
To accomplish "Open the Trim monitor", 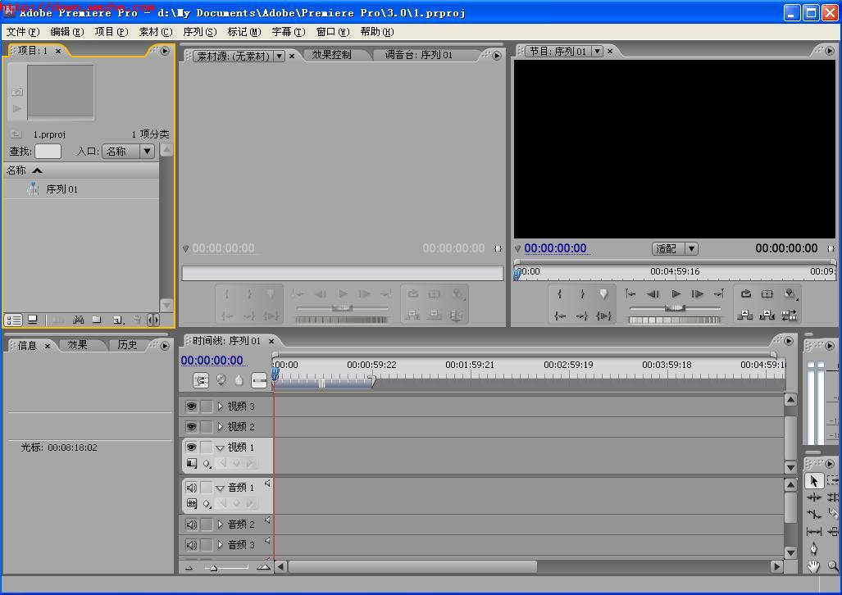I will (x=789, y=316).
